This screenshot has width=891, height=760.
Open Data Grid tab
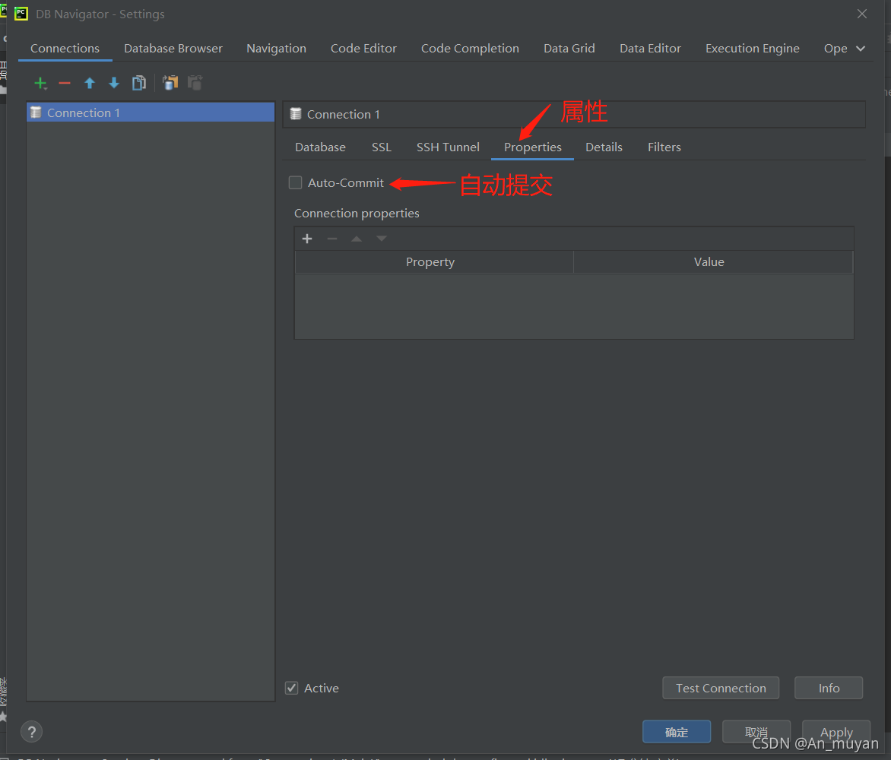click(569, 49)
